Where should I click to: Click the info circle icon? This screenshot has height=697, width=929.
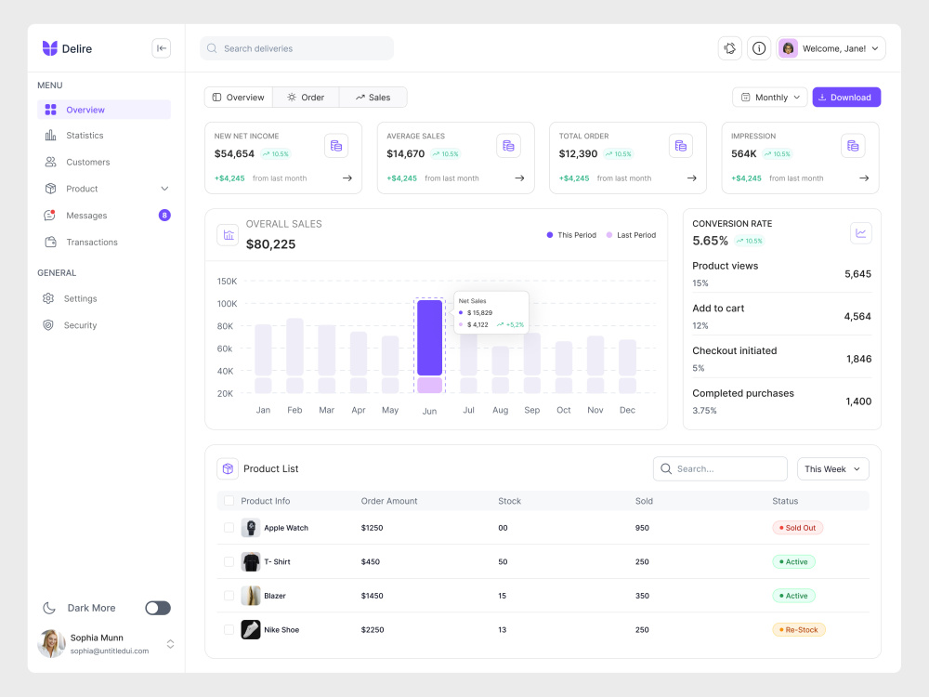[x=759, y=48]
